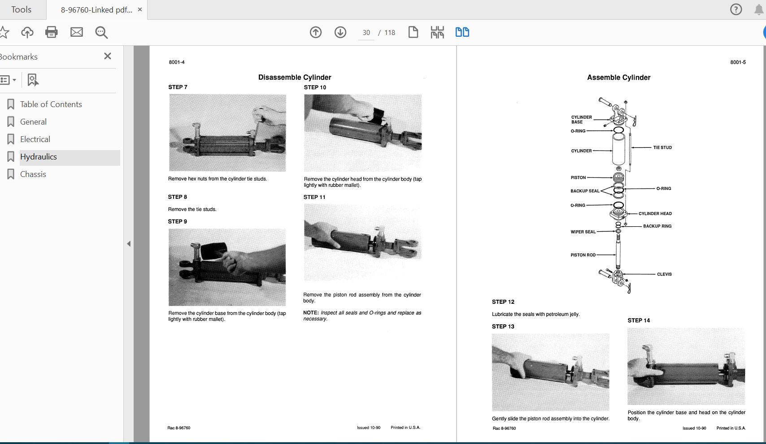Toggle the scrolling page display icon

[437, 32]
